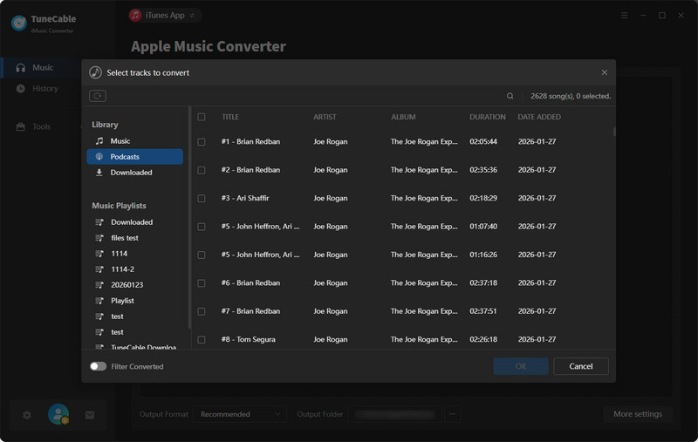Toggle the select-all checkbox in header
698x442 pixels.
[x=202, y=117]
